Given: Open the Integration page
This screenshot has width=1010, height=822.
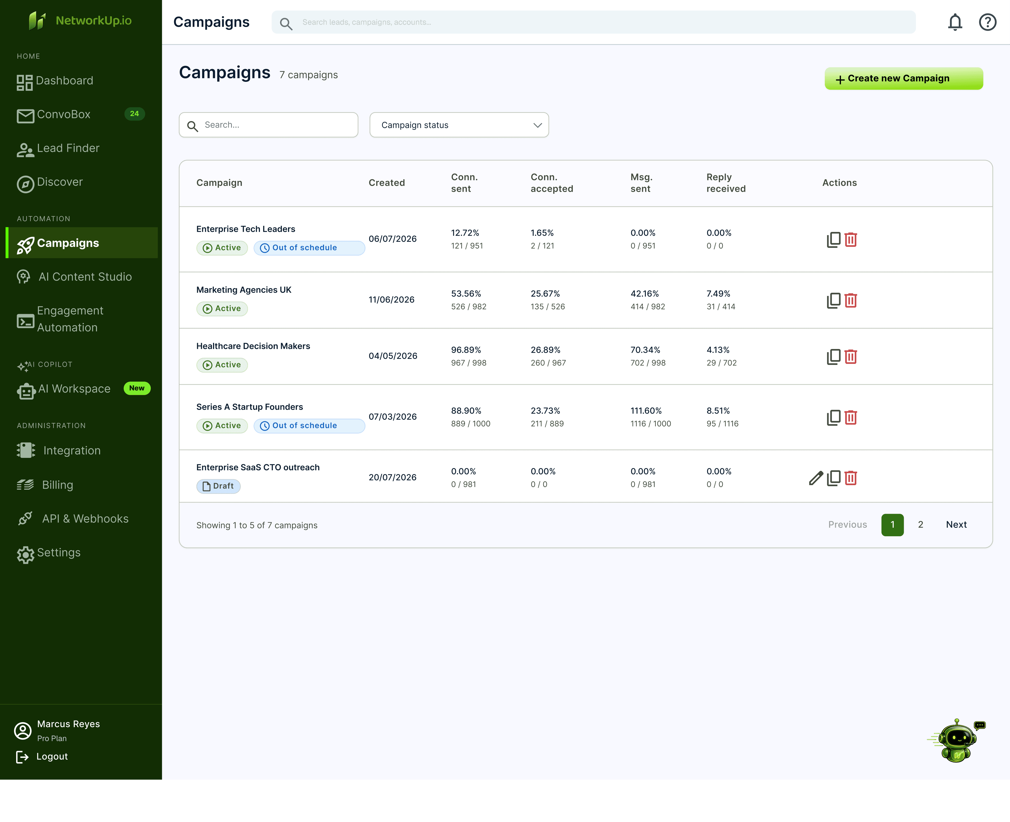Looking at the screenshot, I should 81,451.
